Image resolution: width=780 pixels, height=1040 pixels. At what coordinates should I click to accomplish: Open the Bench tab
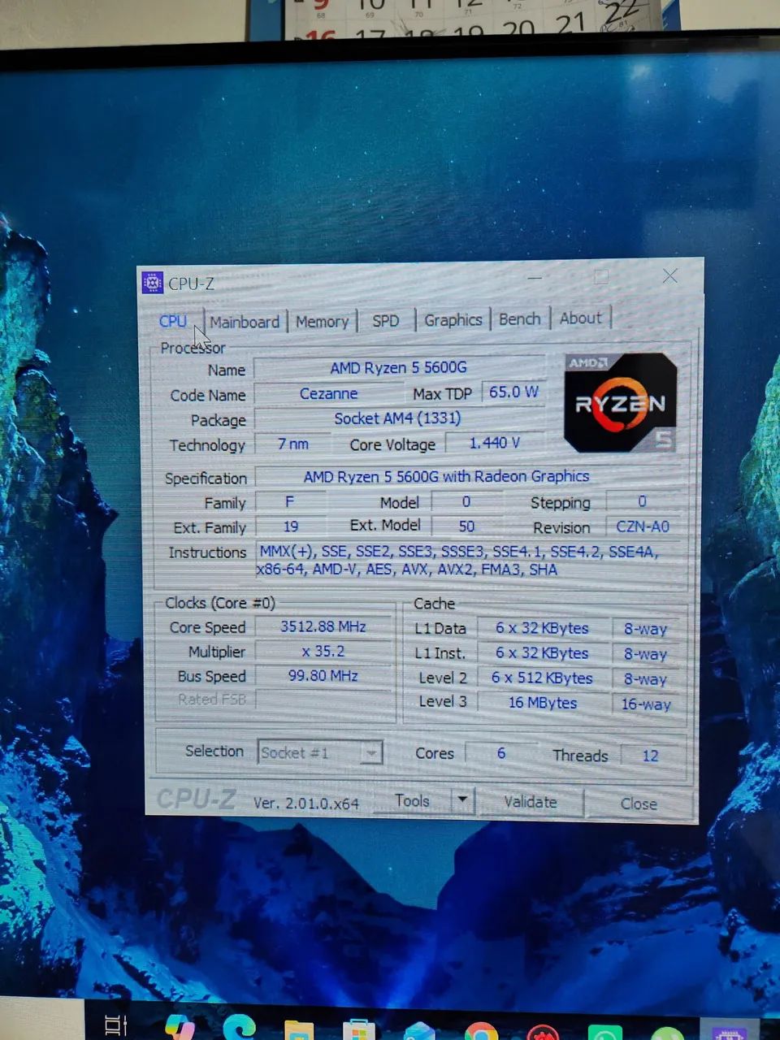click(519, 319)
